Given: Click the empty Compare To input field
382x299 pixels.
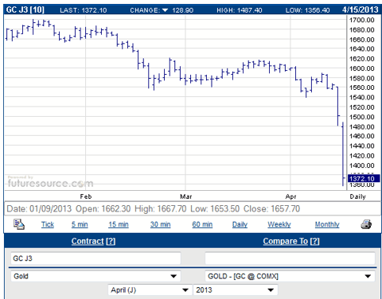Looking at the screenshot, I should click(290, 258).
